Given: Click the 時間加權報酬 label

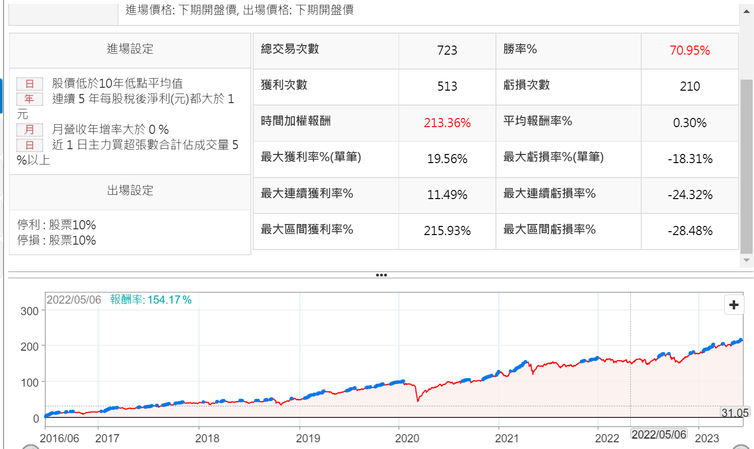Looking at the screenshot, I should (296, 121).
